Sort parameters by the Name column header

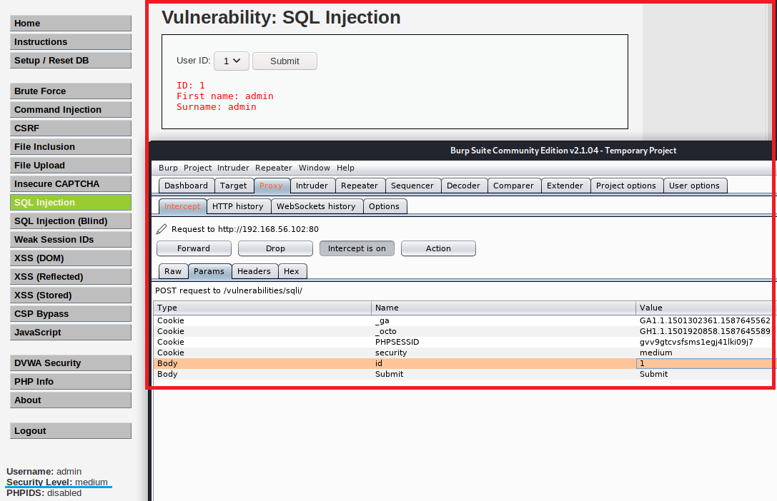tap(503, 308)
